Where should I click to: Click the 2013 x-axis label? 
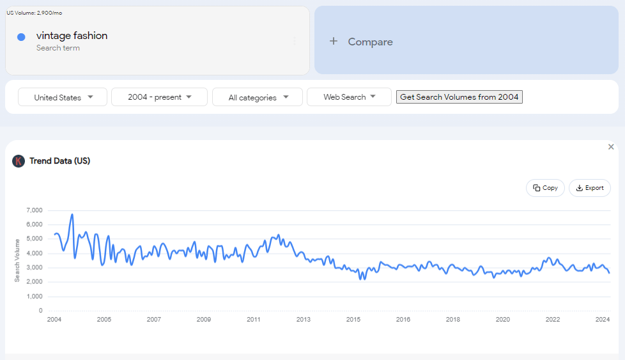click(304, 319)
